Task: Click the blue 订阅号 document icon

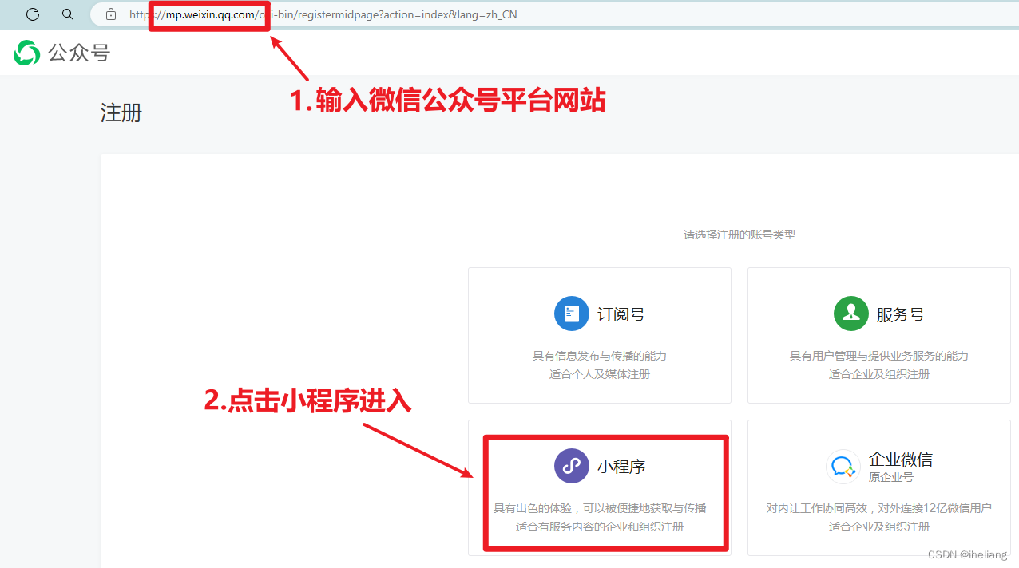Action: [x=572, y=314]
